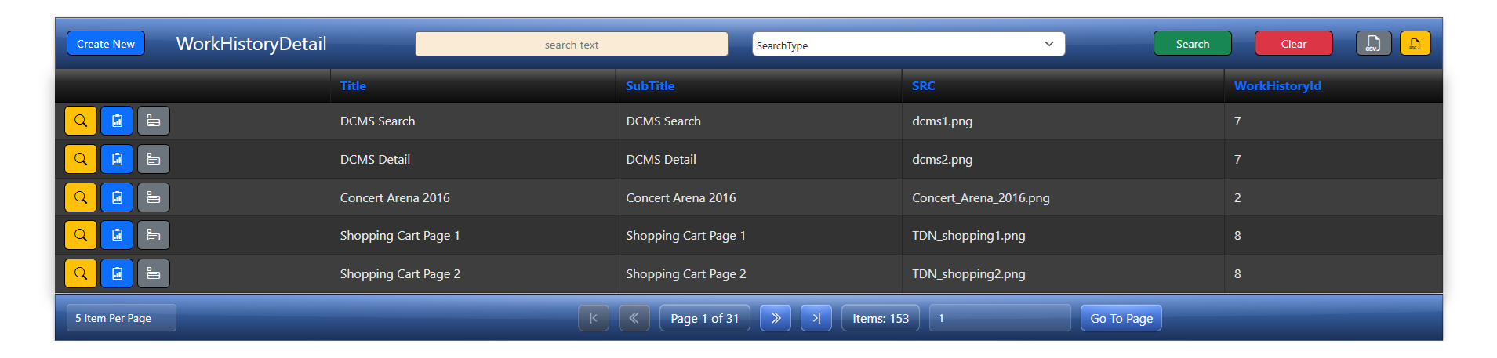Jump to the last page of results
Viewport: 1497px width, 358px height.
[x=816, y=318]
